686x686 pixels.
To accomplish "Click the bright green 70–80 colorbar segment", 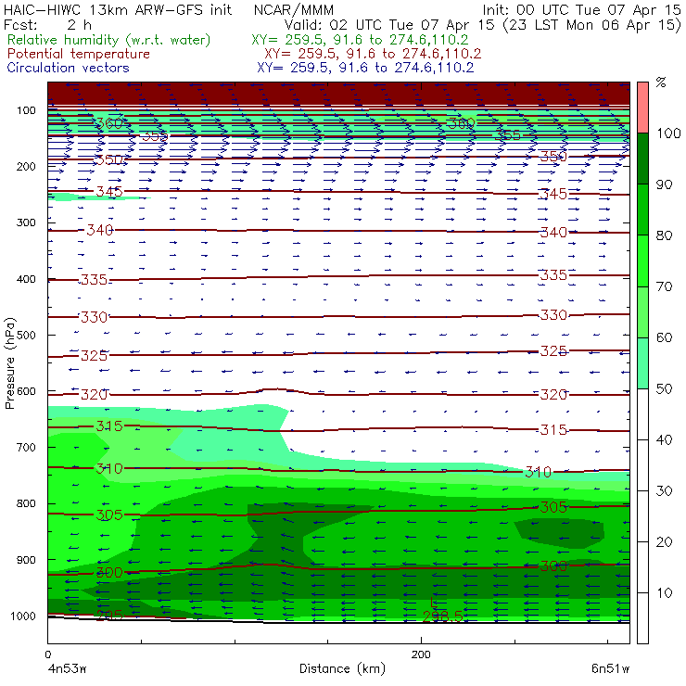I will [642, 260].
